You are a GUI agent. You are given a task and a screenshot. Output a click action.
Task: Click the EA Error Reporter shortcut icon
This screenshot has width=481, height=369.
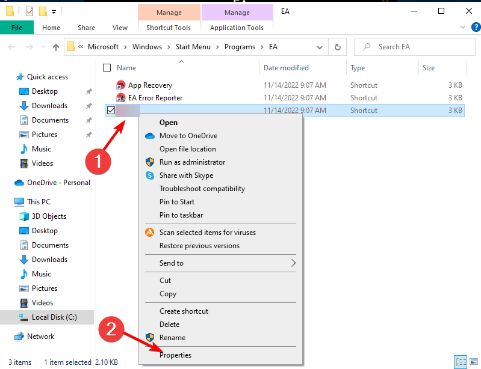pos(120,98)
